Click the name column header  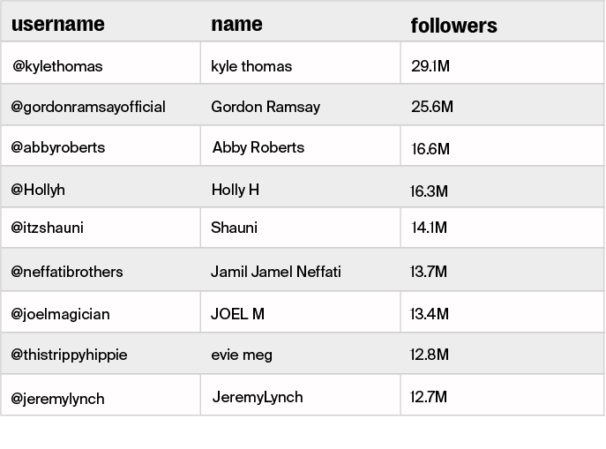[236, 24]
